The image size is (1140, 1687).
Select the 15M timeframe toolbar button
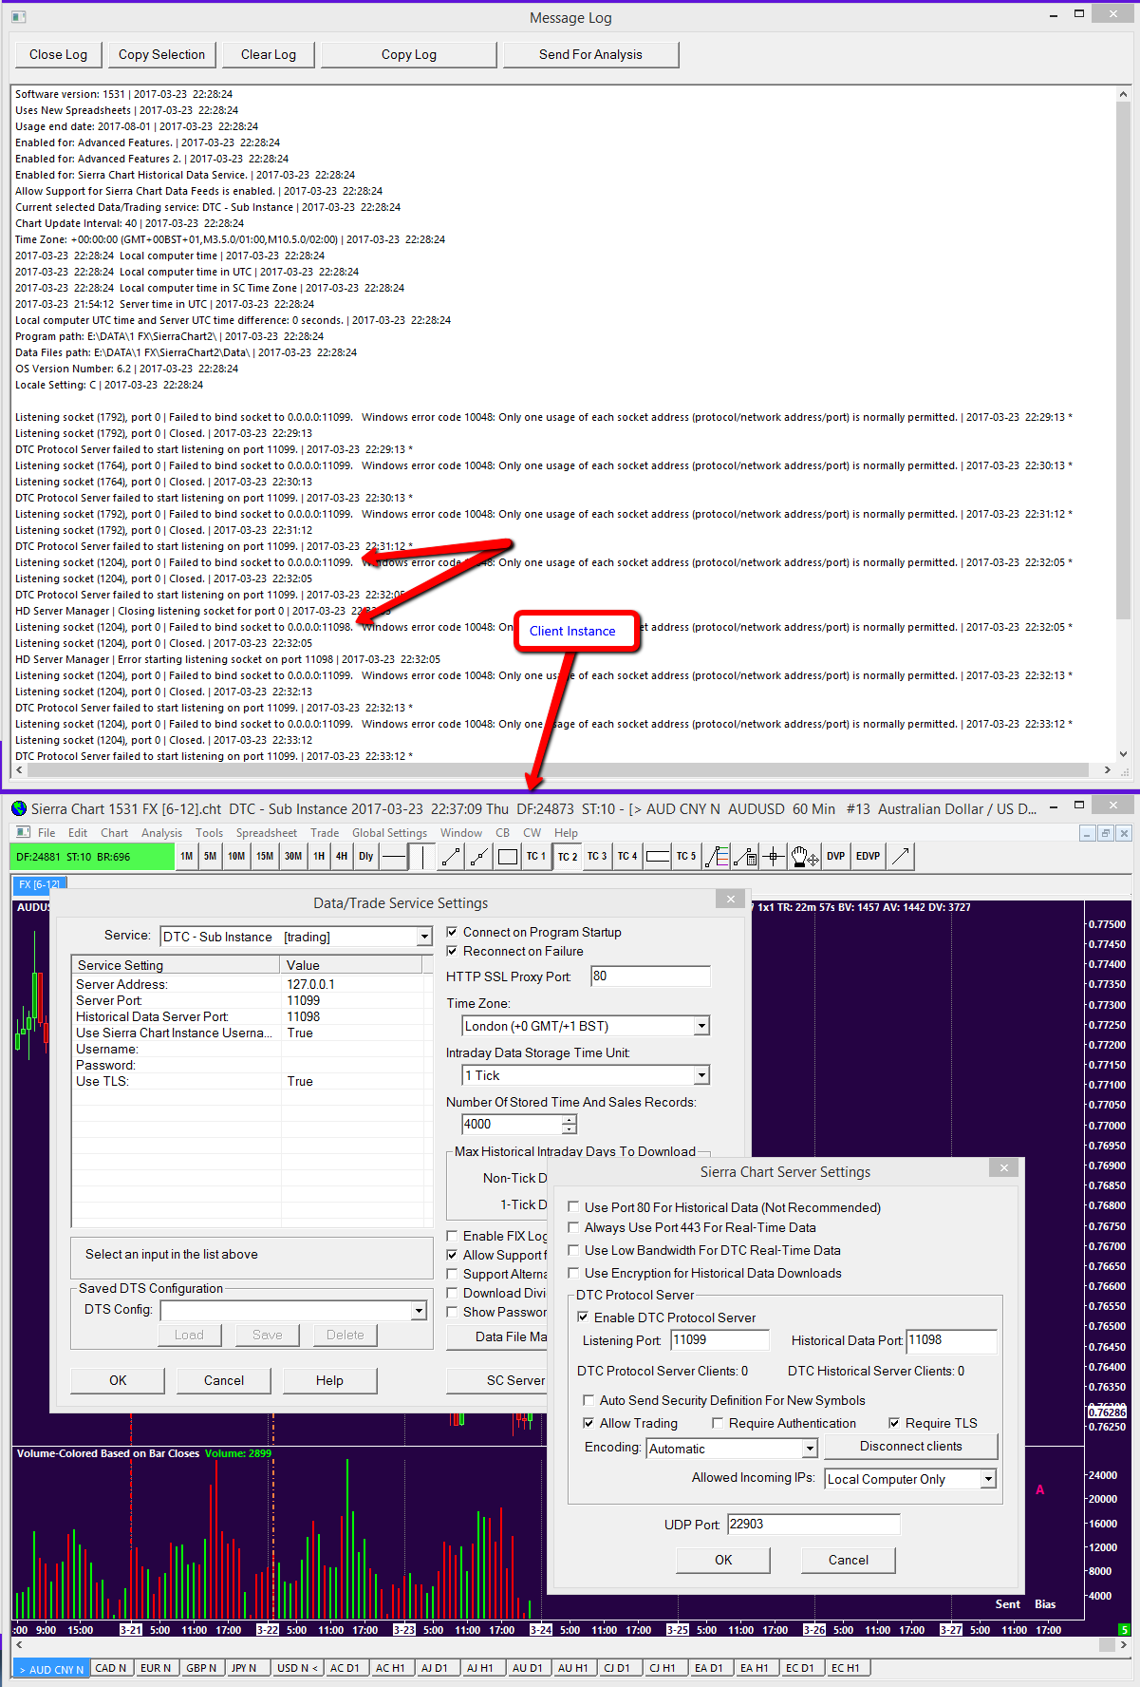click(x=265, y=856)
